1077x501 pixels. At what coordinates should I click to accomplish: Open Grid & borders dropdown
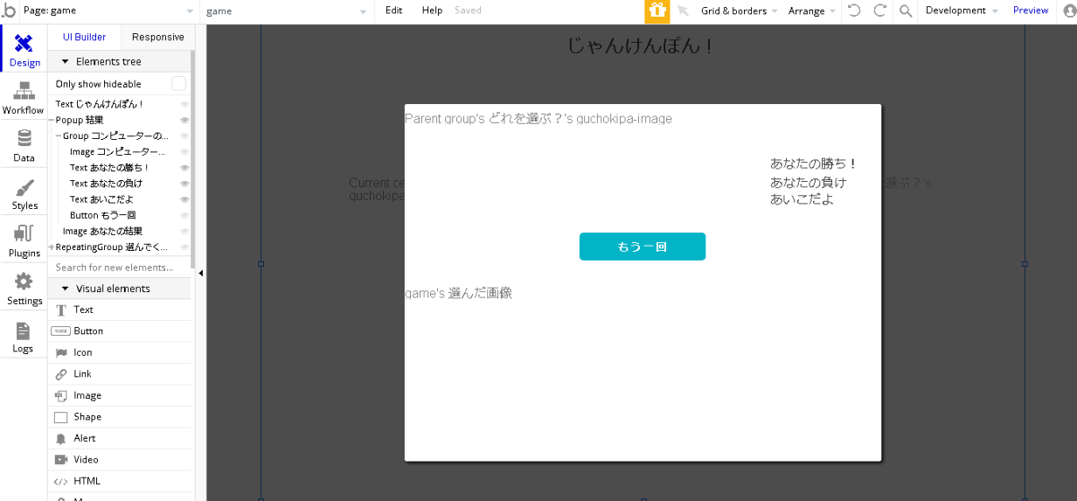point(739,11)
